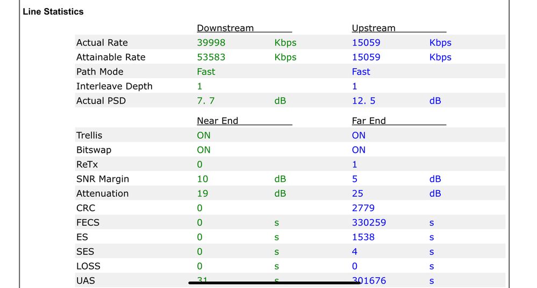This screenshot has width=537, height=288.
Task: Click the Trellis row label
Action: (89, 136)
